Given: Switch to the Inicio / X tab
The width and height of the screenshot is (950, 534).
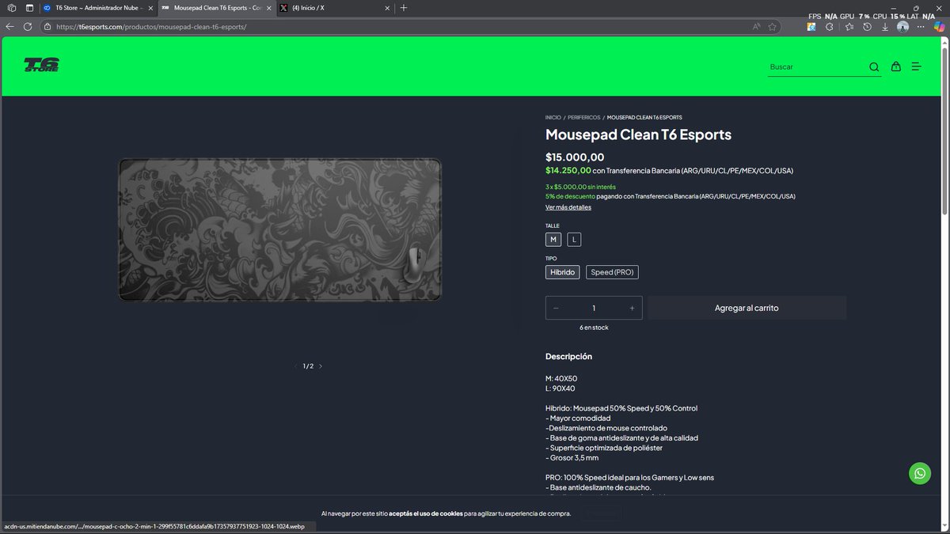Looking at the screenshot, I should (x=334, y=7).
